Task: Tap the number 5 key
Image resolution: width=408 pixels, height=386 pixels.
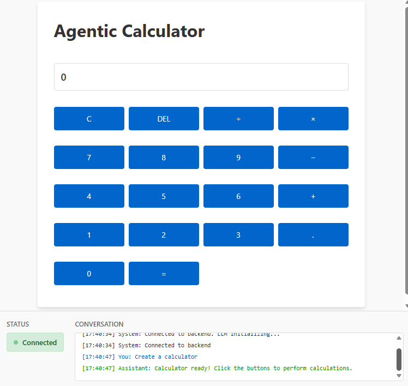Action: coord(164,196)
